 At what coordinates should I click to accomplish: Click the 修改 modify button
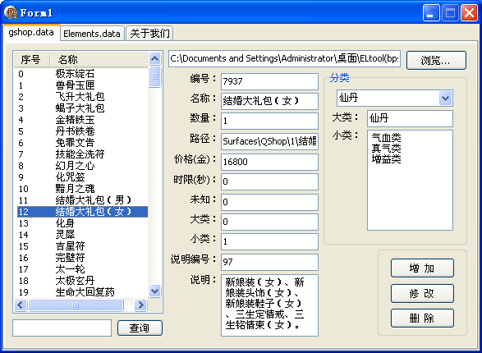point(422,293)
